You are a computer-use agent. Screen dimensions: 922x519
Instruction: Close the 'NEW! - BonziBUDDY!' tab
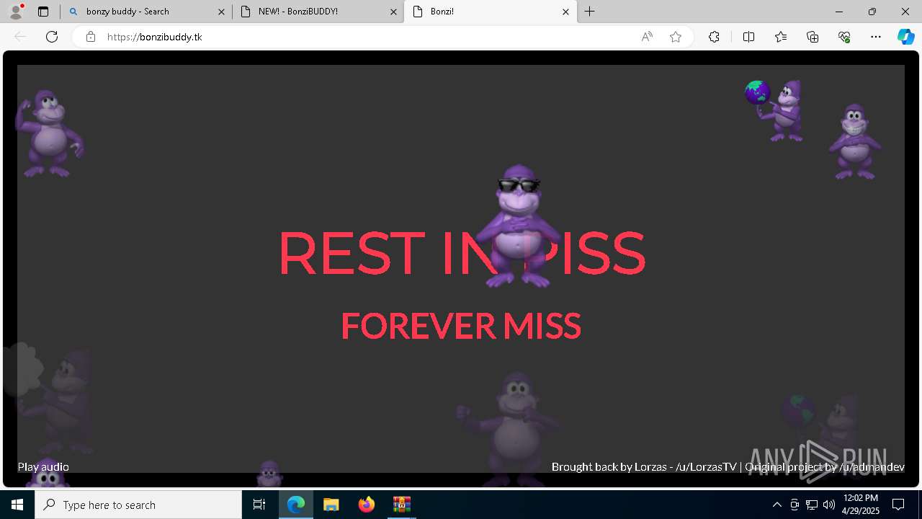pos(393,12)
